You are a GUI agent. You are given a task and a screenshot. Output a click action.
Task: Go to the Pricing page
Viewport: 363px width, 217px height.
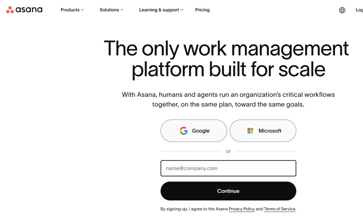[202, 10]
